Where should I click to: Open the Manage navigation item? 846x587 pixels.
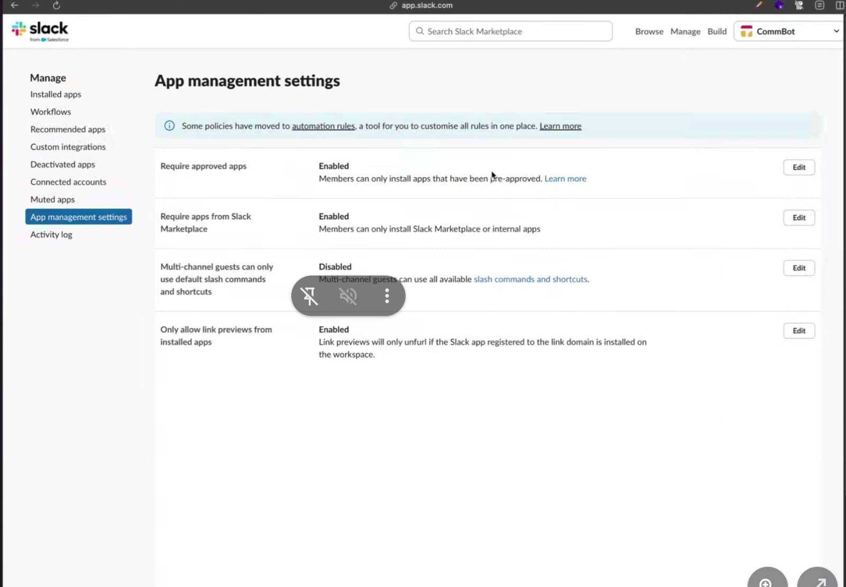[685, 31]
